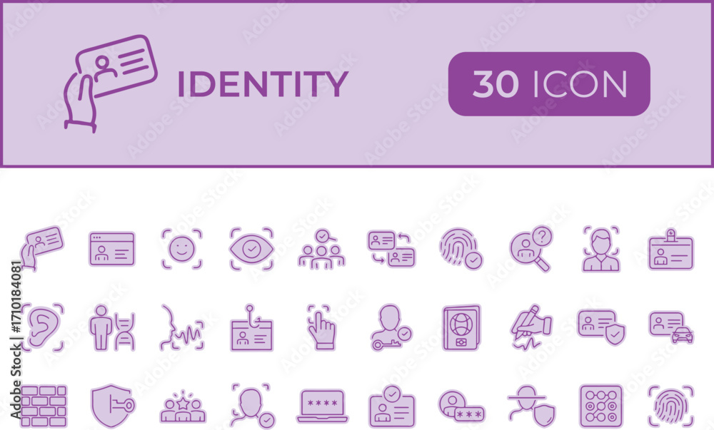The image size is (714, 430).
Task: Select the person search question mark icon
Action: [x=531, y=249]
